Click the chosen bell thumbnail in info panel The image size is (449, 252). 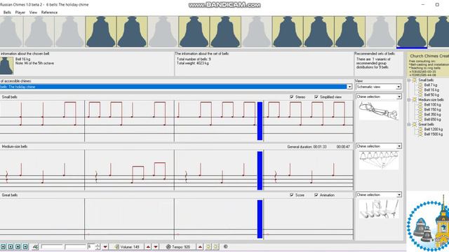(x=6, y=65)
